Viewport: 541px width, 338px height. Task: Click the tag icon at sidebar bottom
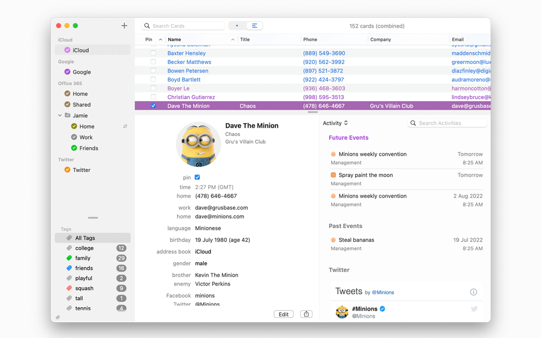(x=58, y=318)
